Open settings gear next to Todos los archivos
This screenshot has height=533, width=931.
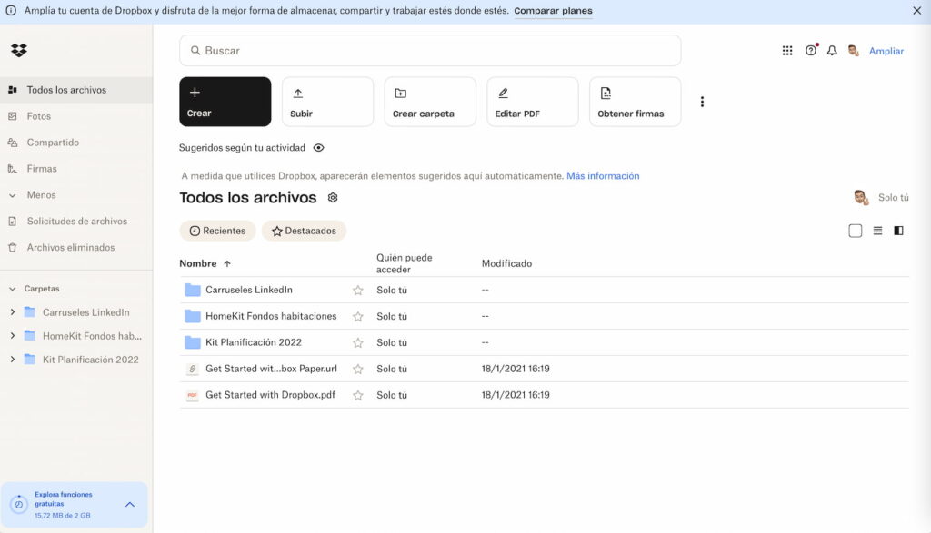[333, 198]
